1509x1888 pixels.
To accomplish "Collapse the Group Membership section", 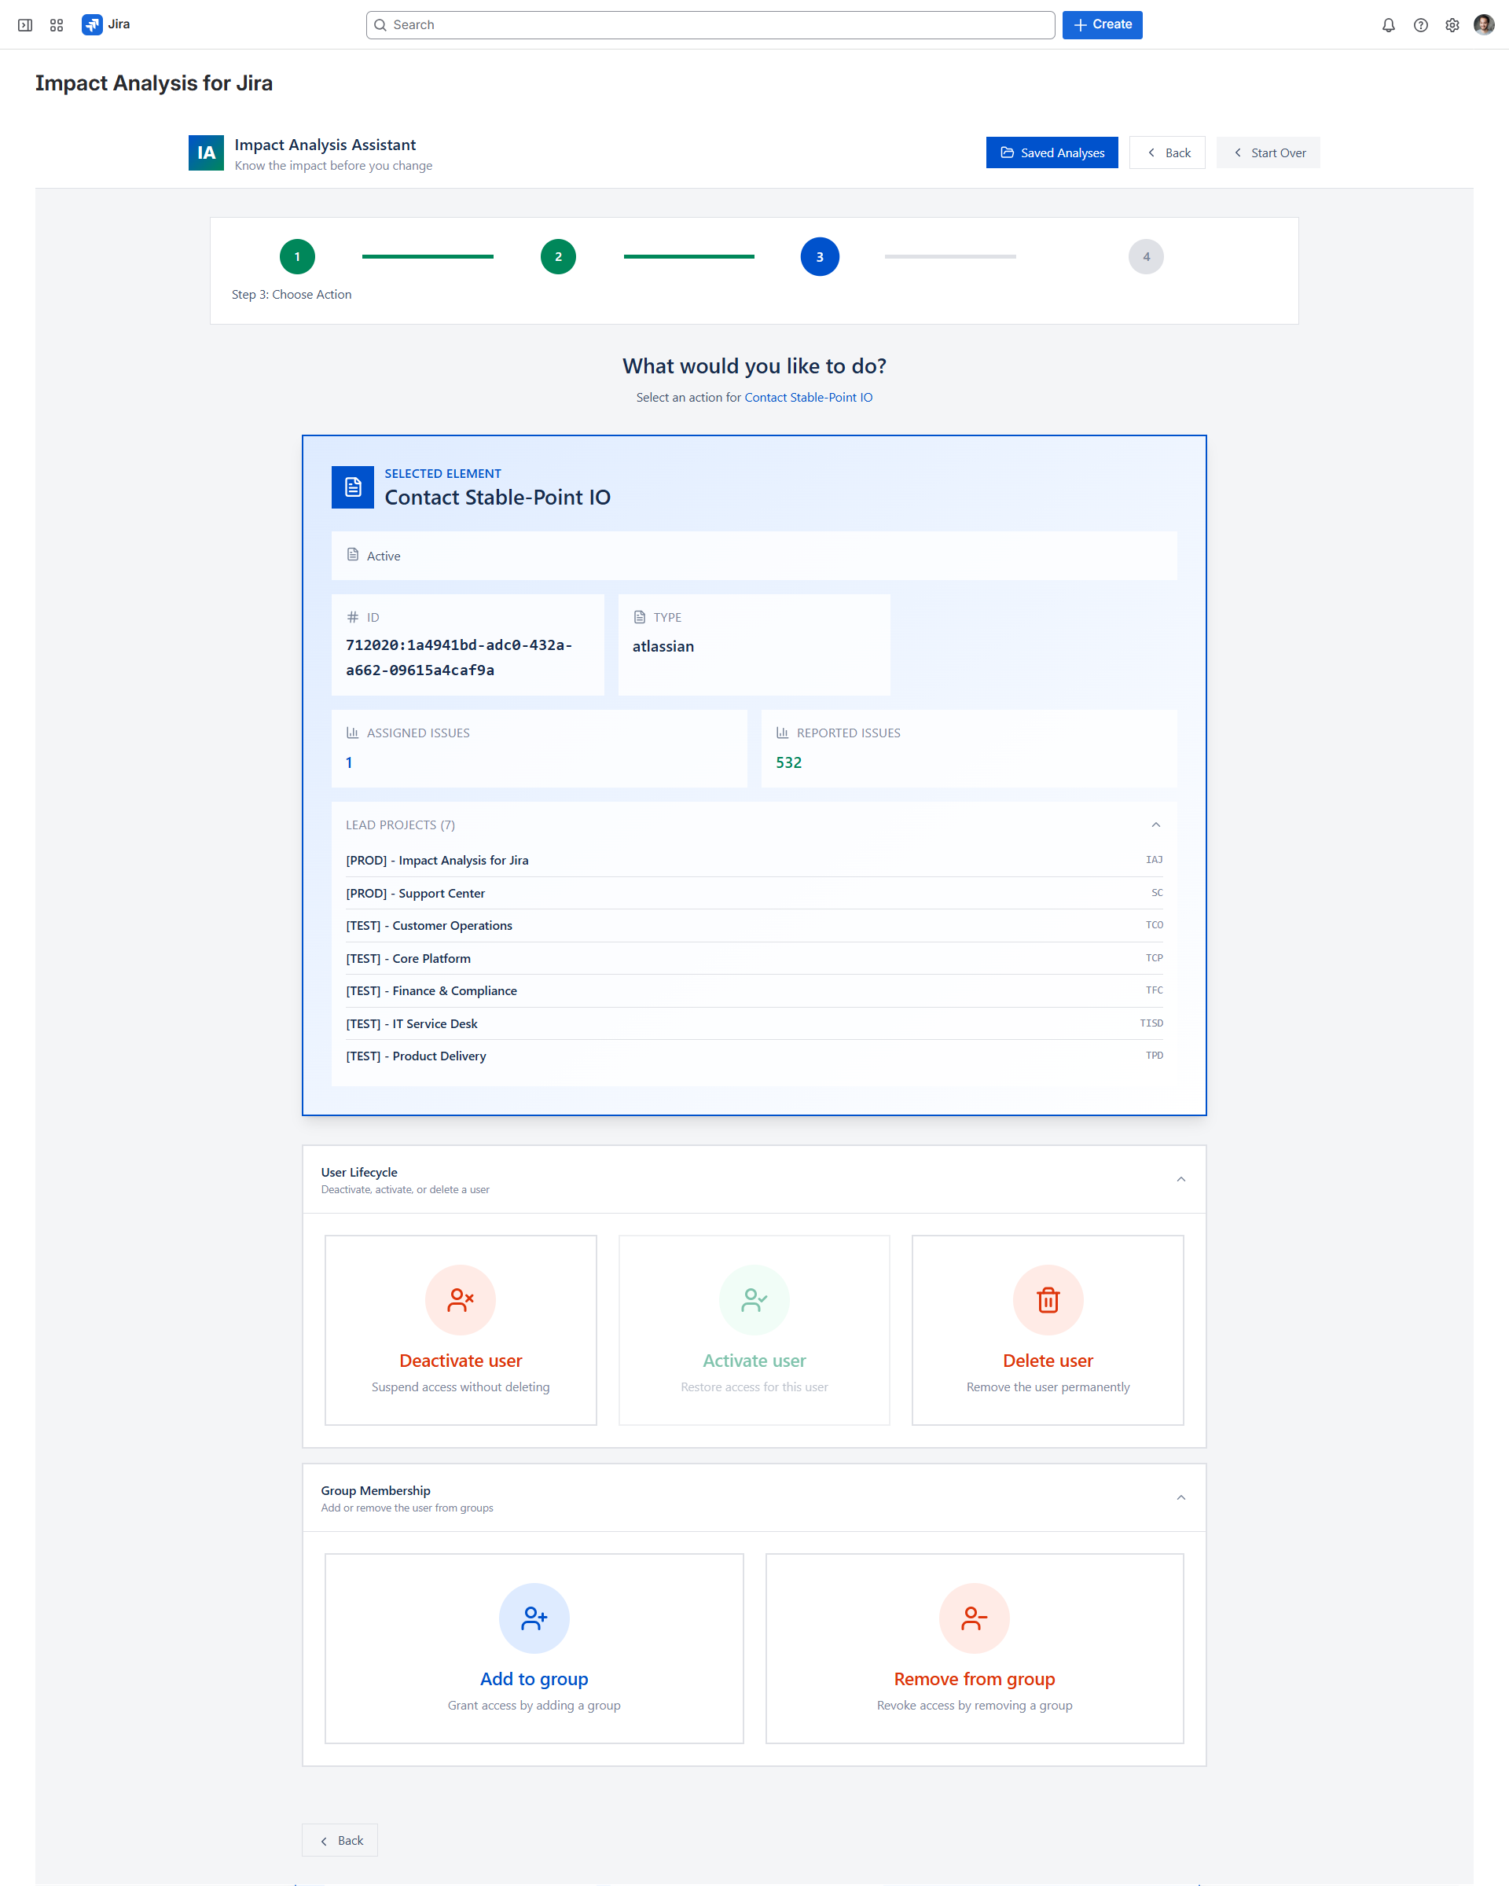I will point(1180,1498).
